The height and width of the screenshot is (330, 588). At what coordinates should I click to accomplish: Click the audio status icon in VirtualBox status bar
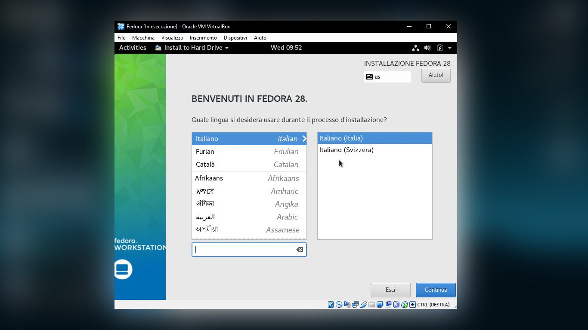click(x=347, y=304)
